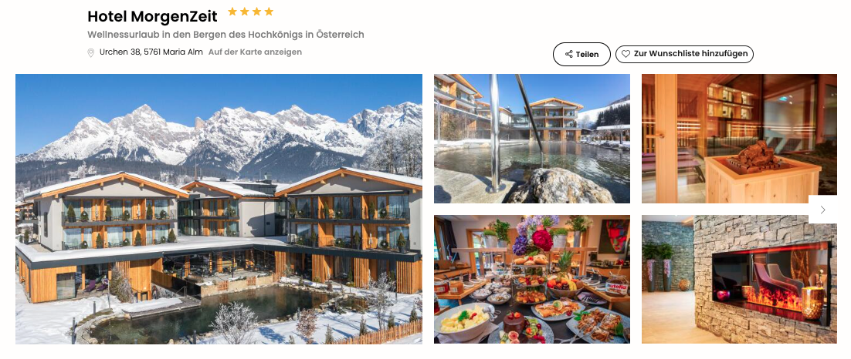
Task: Open the Auf der Karte anzeigen link
Action: tap(255, 52)
